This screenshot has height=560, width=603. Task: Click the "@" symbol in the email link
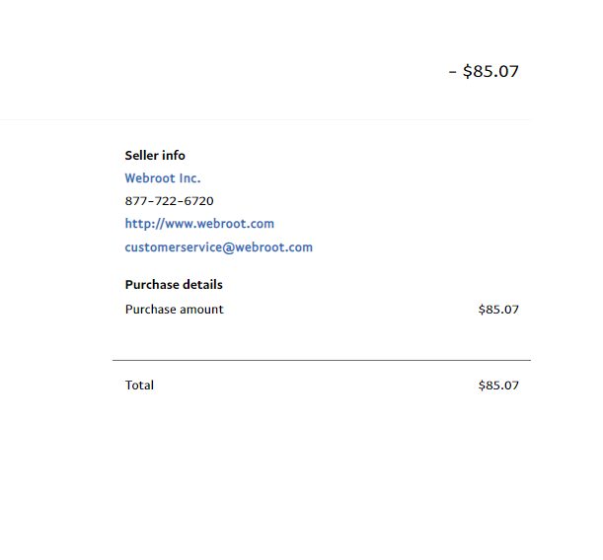(x=228, y=247)
